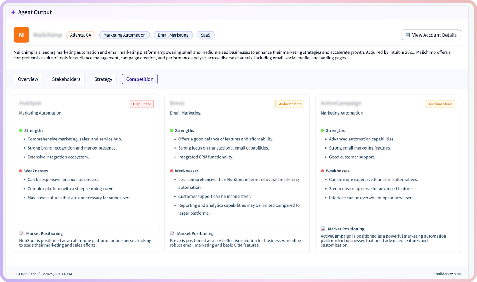Click the Brevo Market Positioning chart icon
This screenshot has height=282, width=477.
[172, 233]
